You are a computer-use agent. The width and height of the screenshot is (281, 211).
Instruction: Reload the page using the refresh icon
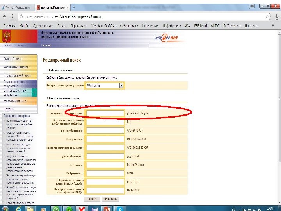click(x=21, y=17)
